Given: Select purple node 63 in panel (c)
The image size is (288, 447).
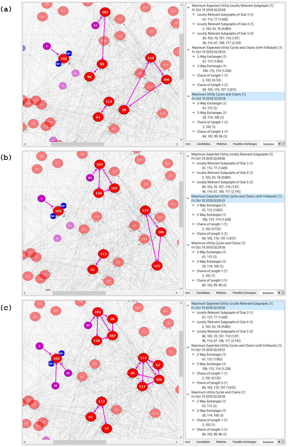Looking at the screenshot, I should [68, 373].
